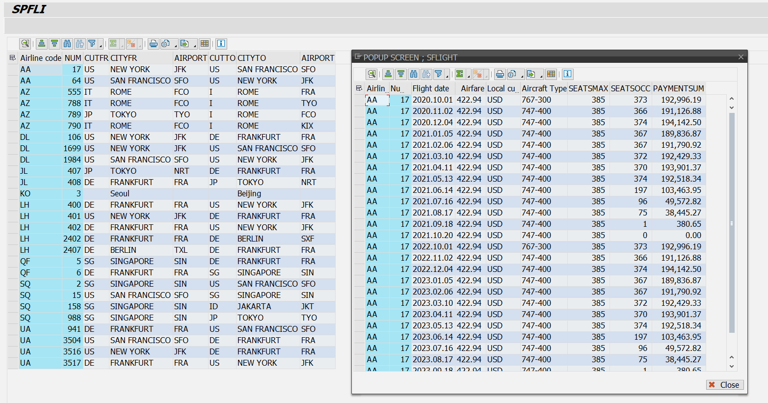
Task: Click the SEATSOCC column header
Action: 630,88
